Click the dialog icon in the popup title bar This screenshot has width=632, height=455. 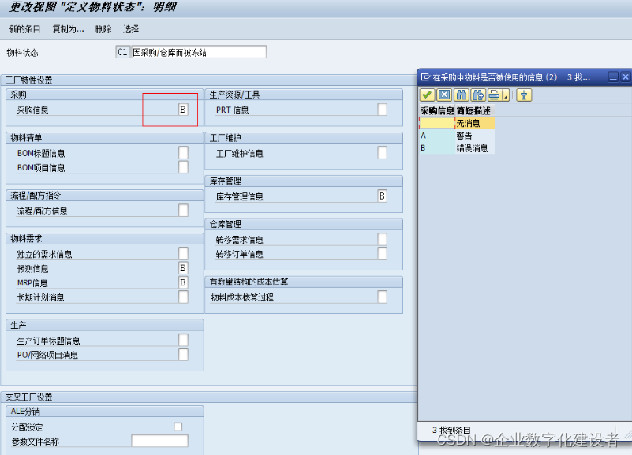point(425,77)
